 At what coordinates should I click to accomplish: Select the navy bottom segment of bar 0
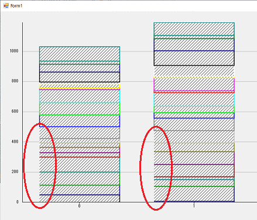pyautogui.click(x=80, y=198)
